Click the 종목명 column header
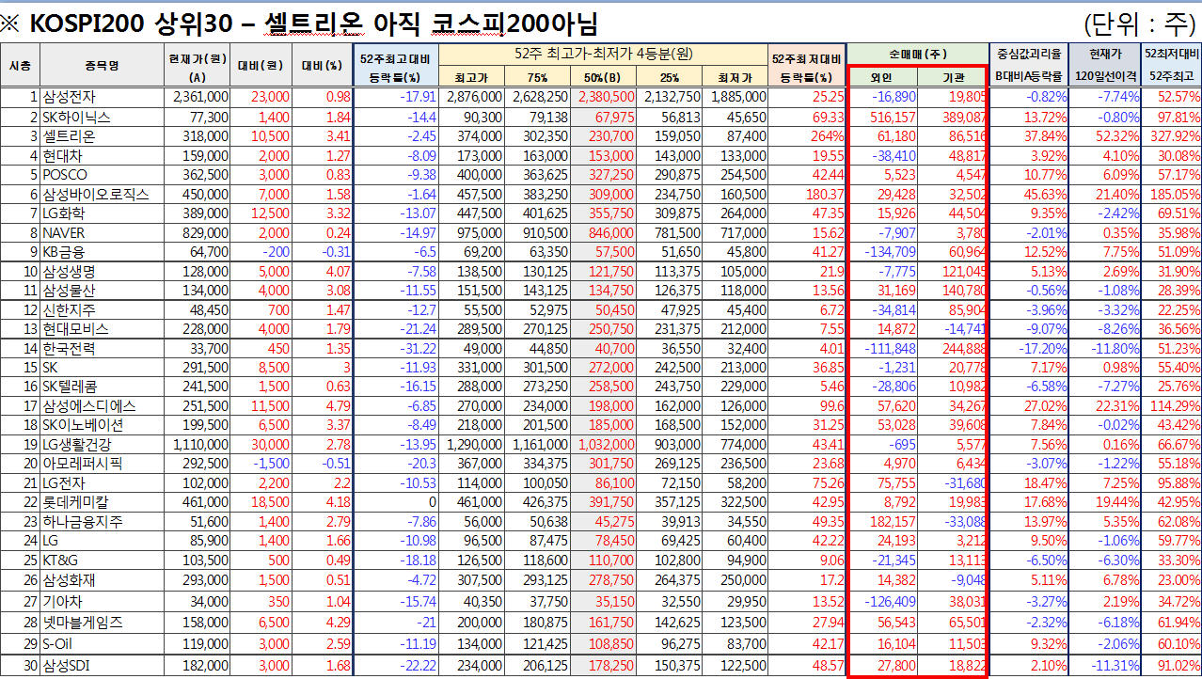Viewport: 1202px width, 679px height. click(101, 65)
